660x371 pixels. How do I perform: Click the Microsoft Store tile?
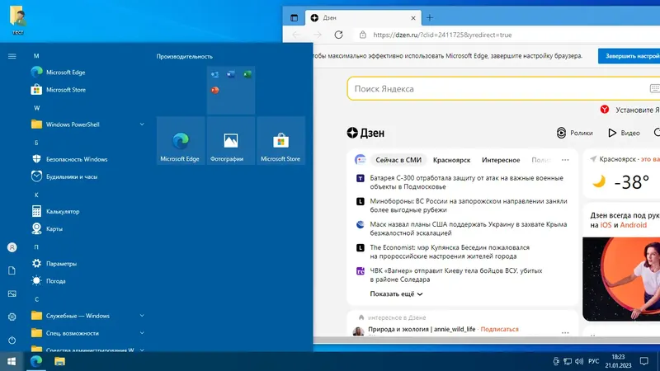tap(280, 141)
